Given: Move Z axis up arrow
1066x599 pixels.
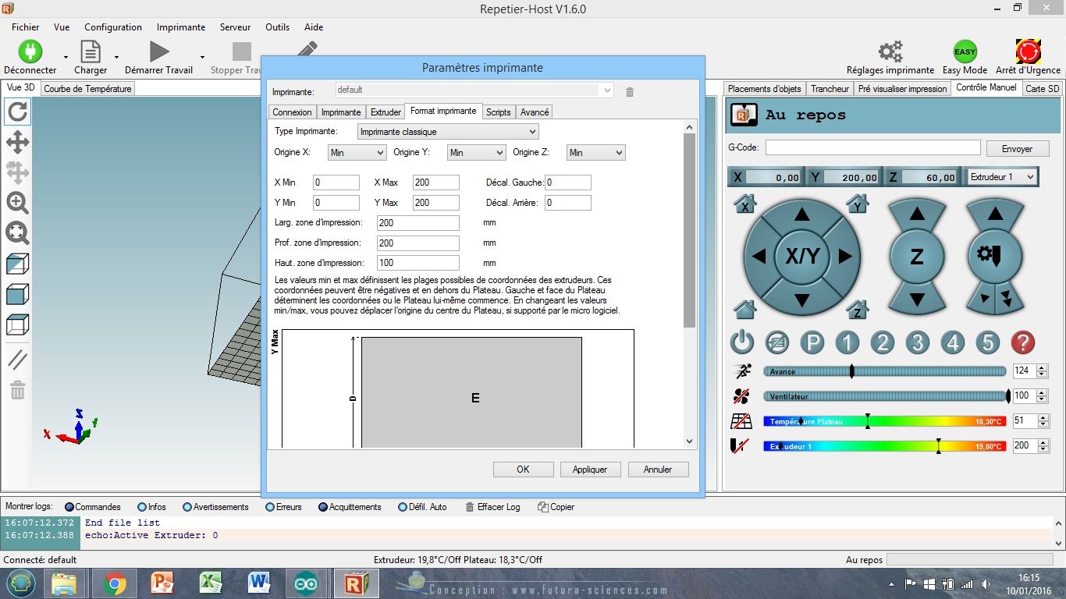Looking at the screenshot, I should tap(917, 214).
